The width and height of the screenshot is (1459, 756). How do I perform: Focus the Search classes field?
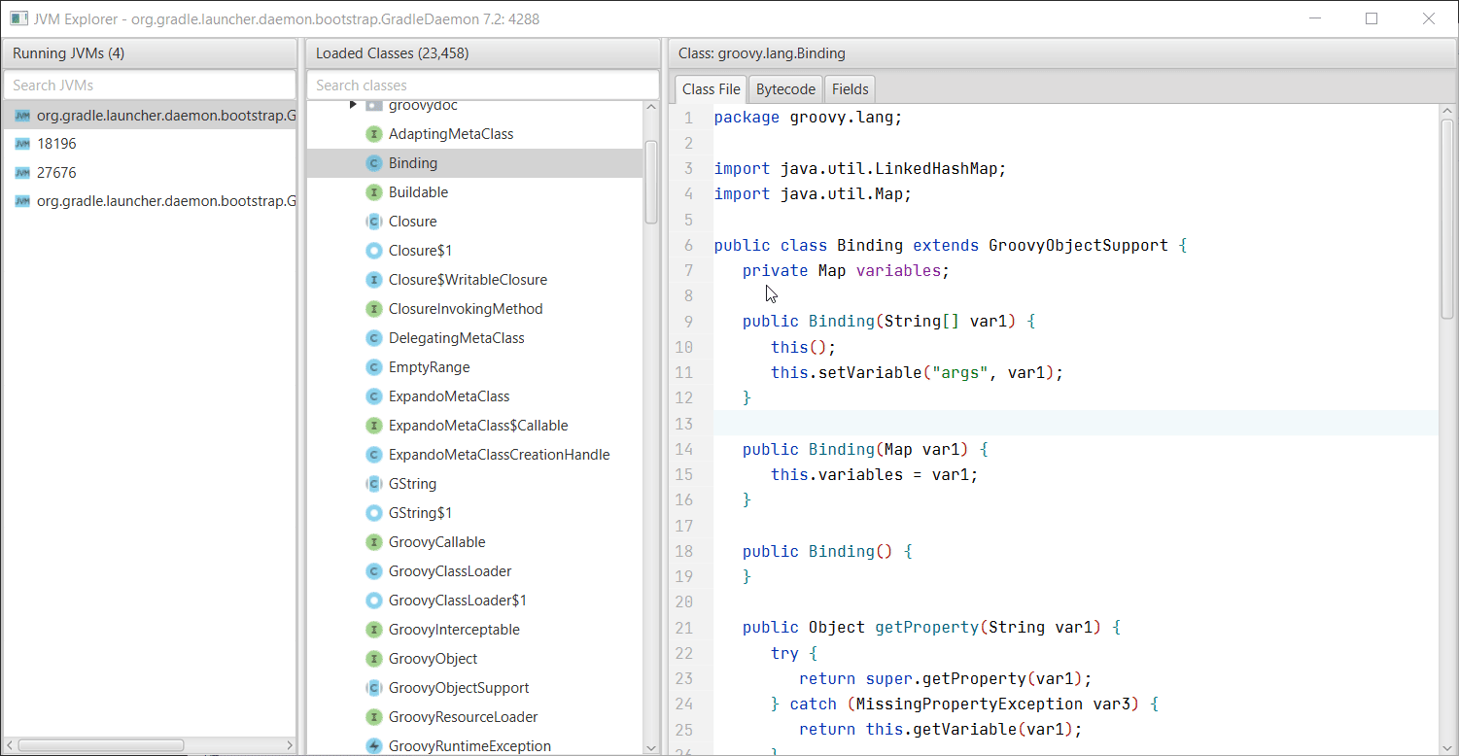coord(482,85)
